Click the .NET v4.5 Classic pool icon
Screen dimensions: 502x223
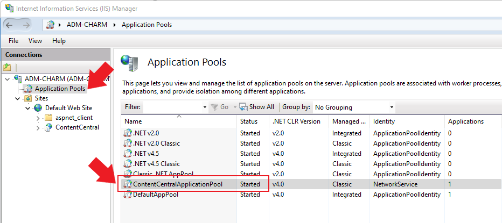[x=128, y=164]
